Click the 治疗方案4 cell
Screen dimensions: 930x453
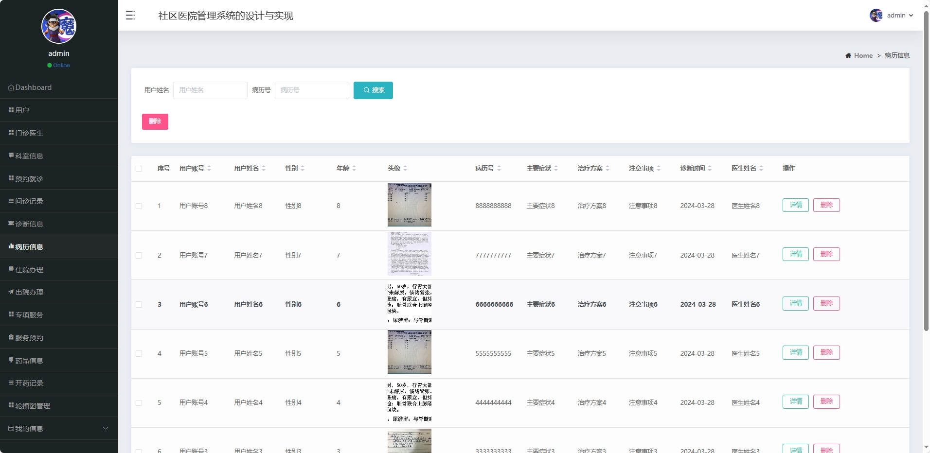tap(592, 403)
